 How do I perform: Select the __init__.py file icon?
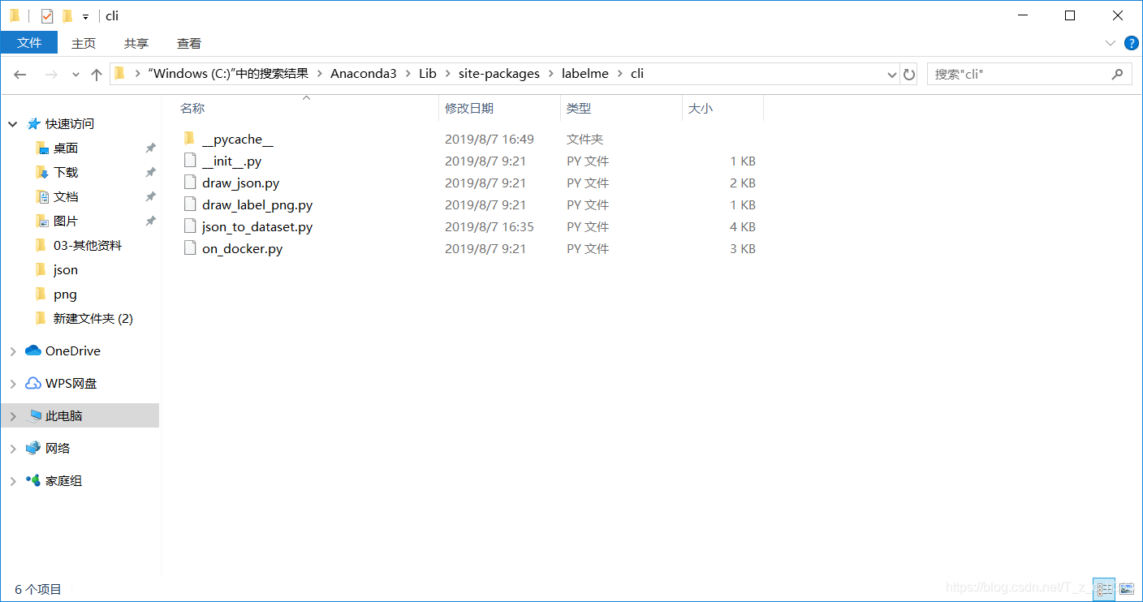coord(190,161)
